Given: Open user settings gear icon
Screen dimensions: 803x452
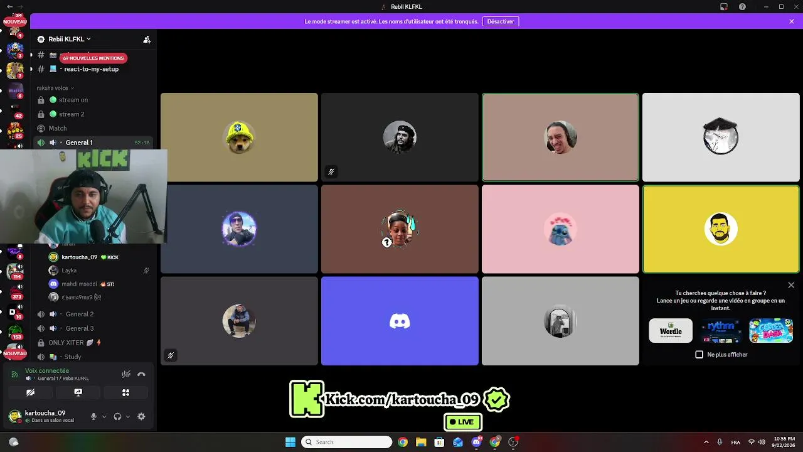Looking at the screenshot, I should click(x=141, y=416).
